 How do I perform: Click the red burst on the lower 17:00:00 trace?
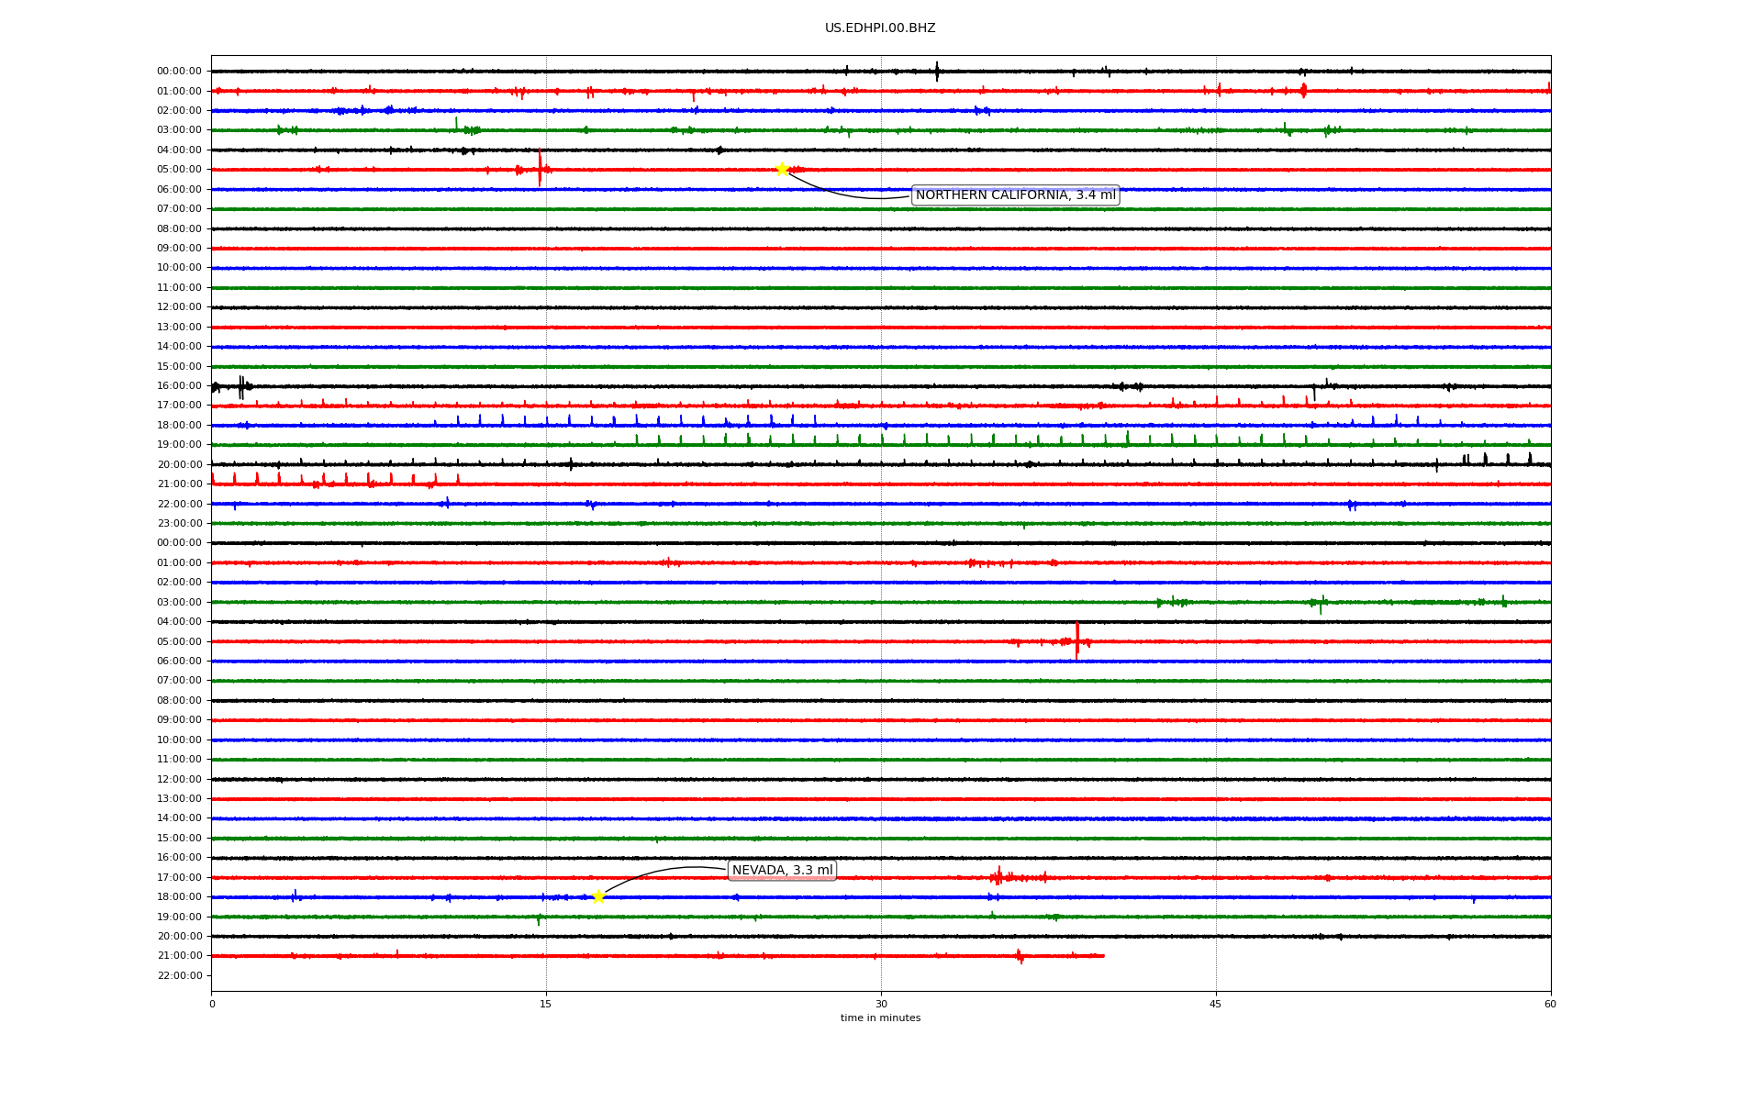pyautogui.click(x=1002, y=877)
